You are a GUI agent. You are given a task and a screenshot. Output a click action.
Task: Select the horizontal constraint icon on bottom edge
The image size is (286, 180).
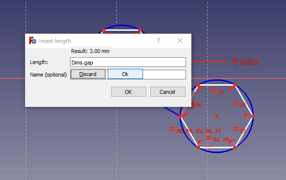click(209, 146)
